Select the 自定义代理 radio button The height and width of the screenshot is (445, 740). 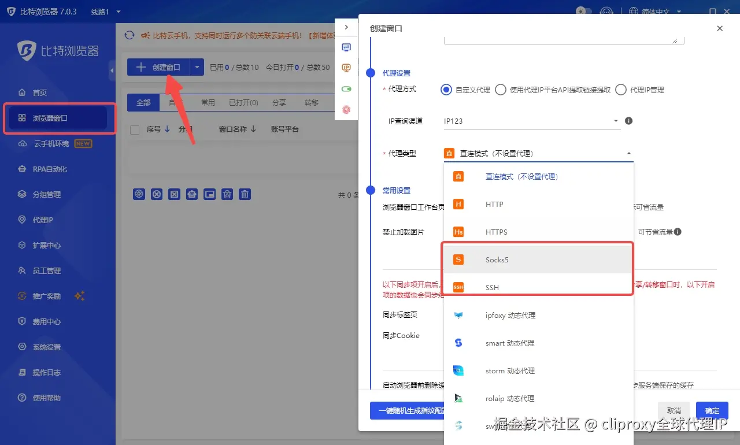point(446,90)
